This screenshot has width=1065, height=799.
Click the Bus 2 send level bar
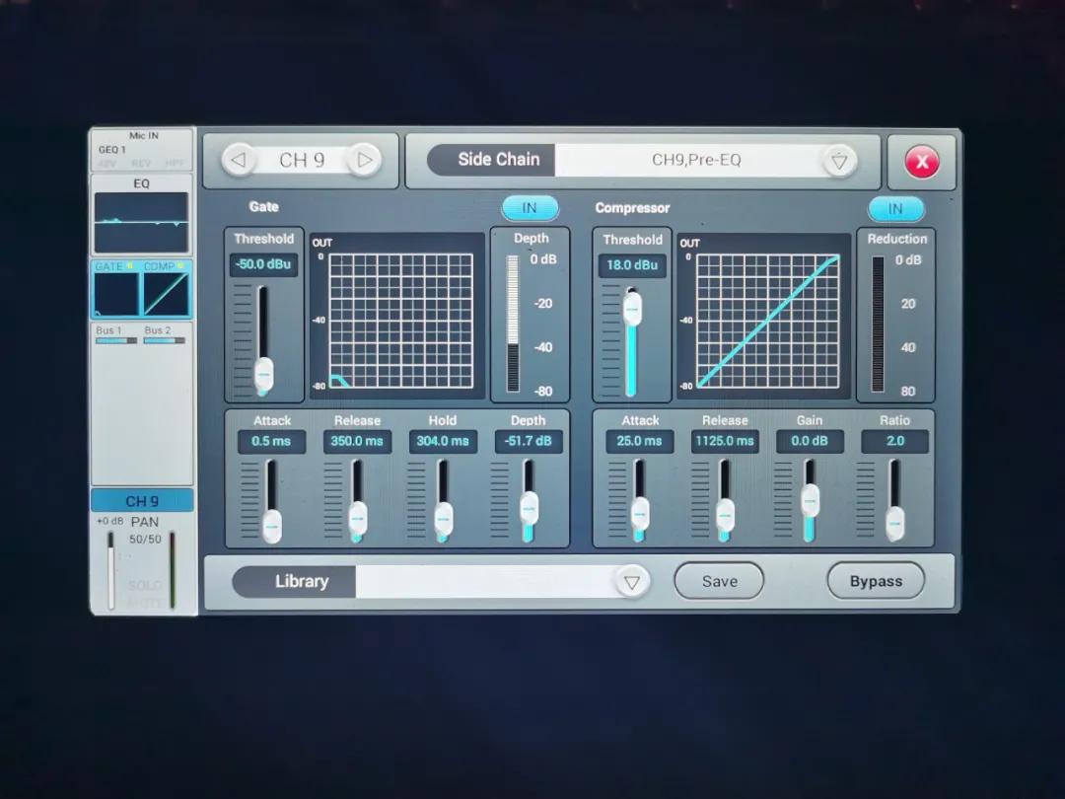[164, 340]
